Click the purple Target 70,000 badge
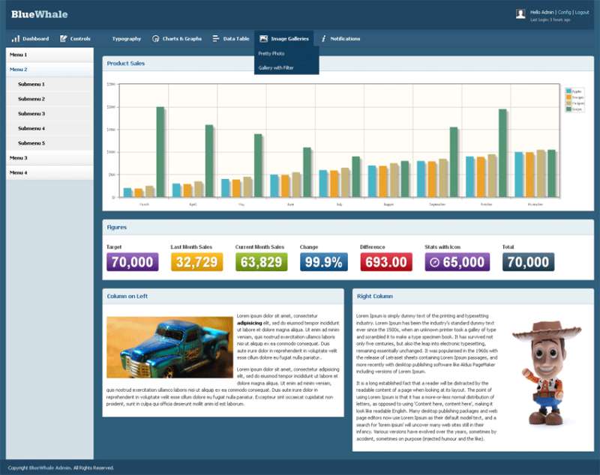Screen dimensions: 600x475 point(132,262)
